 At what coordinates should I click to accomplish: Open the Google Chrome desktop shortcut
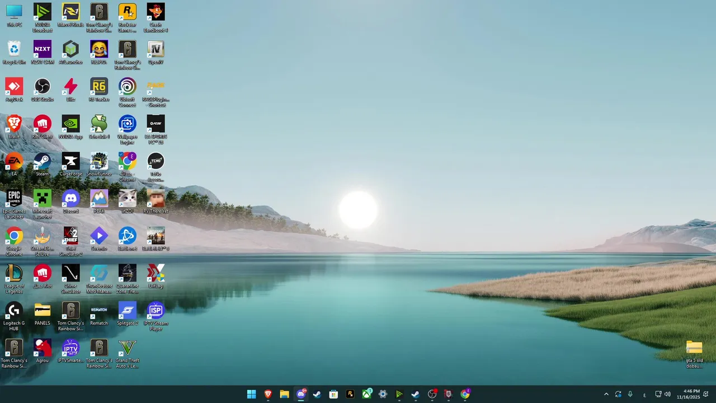pos(14,242)
